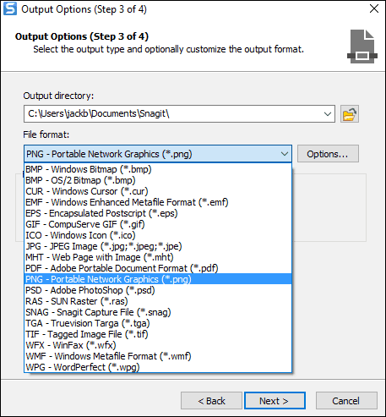Expand the Output directory dropdown arrow
This screenshot has height=417, width=386.
(x=327, y=114)
